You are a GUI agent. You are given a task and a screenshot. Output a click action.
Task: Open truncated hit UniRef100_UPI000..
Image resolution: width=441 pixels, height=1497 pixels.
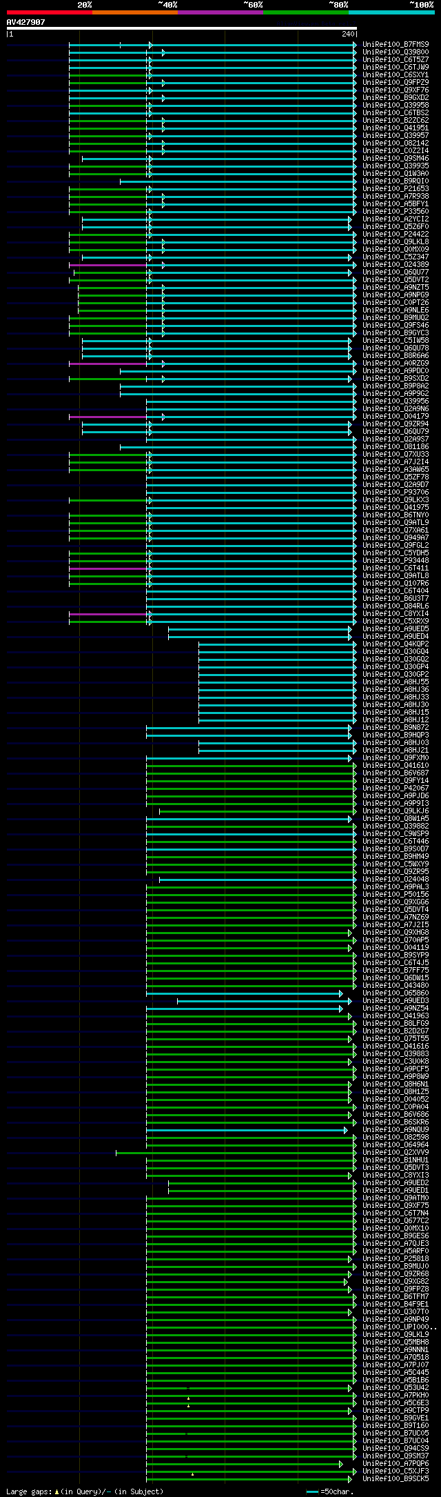tap(399, 1327)
